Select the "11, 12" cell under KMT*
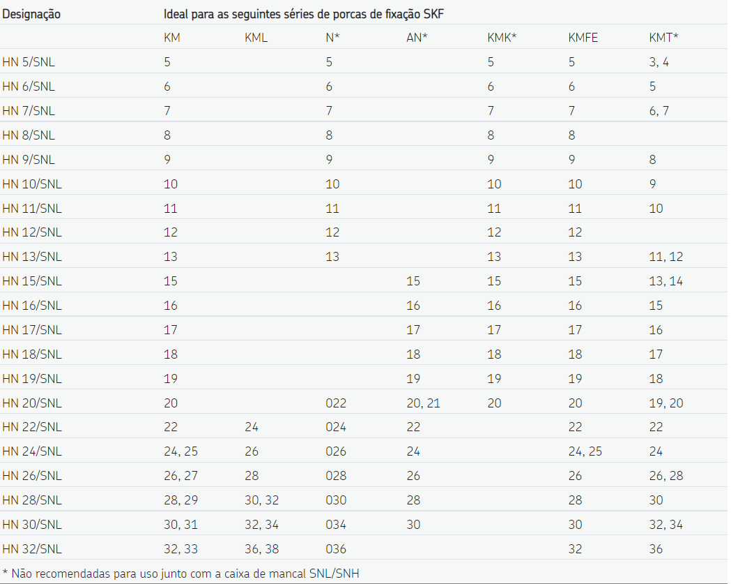The width and height of the screenshot is (731, 584). 665,257
